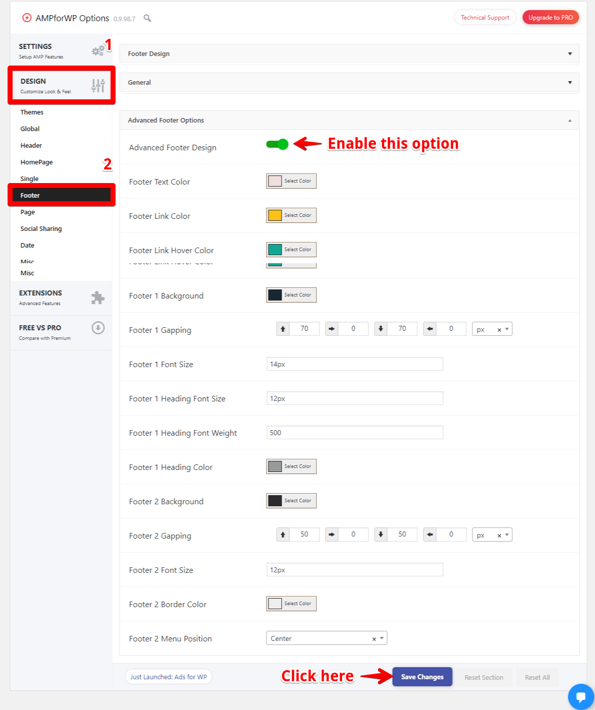Focus the Footer 1 Heading Font Weight field
Viewport: 595px width, 710px height.
pos(355,433)
